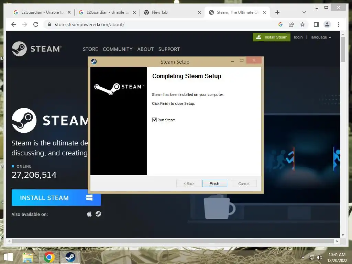Click the Finish button in Steam Setup
352x264 pixels.
tap(214, 184)
